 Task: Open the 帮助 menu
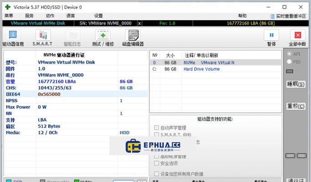242,15
